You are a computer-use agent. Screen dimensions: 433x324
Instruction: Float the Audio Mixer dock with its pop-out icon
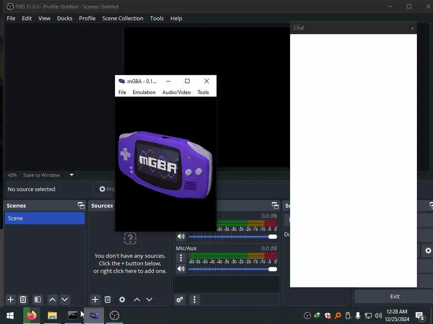tap(275, 205)
